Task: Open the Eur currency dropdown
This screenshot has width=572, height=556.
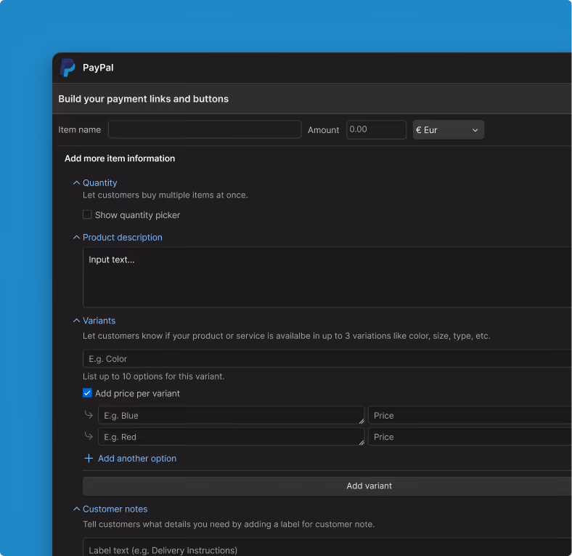Action: pyautogui.click(x=449, y=129)
